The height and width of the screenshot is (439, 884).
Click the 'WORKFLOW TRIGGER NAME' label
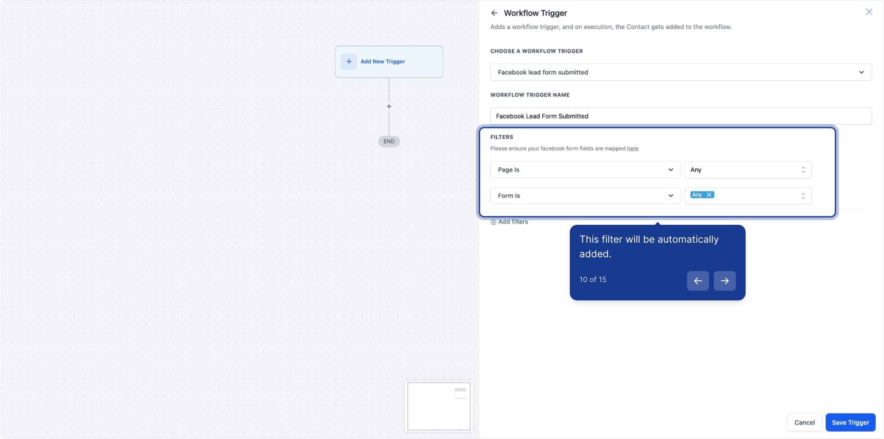coord(530,95)
